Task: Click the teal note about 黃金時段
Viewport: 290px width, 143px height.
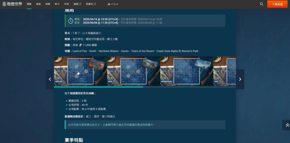Action: click(x=145, y=125)
